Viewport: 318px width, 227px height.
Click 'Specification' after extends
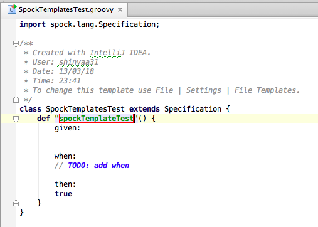tap(193, 109)
